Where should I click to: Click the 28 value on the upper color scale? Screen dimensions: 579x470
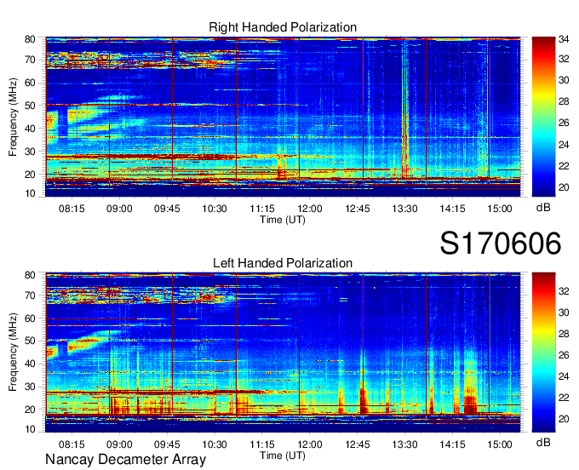click(564, 101)
